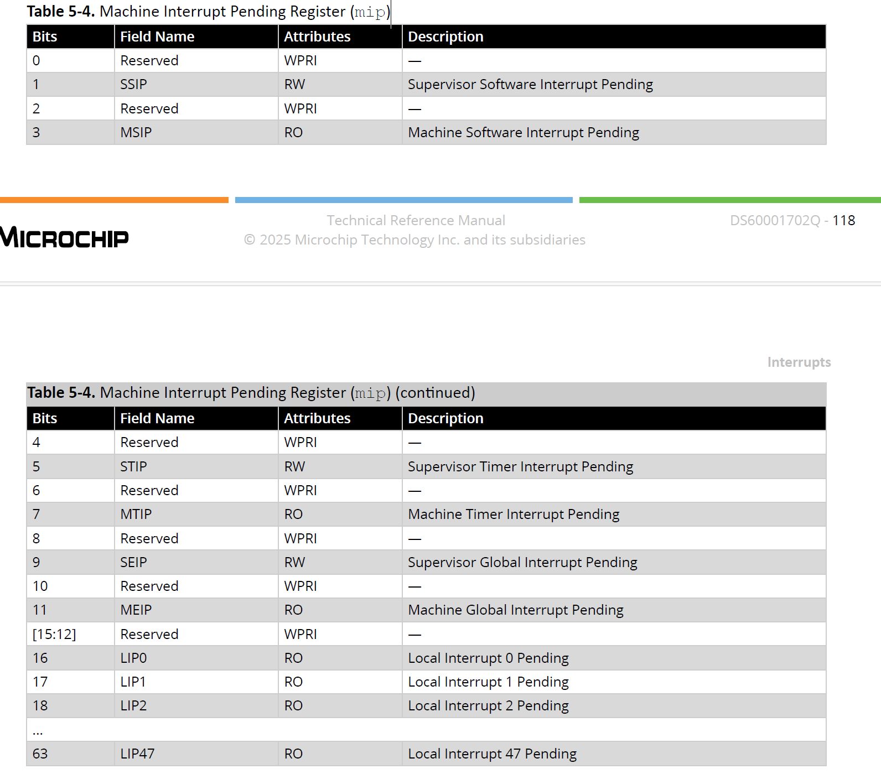Click the bits cell showing 63
Viewport: 881px width, 774px height.
[70, 754]
